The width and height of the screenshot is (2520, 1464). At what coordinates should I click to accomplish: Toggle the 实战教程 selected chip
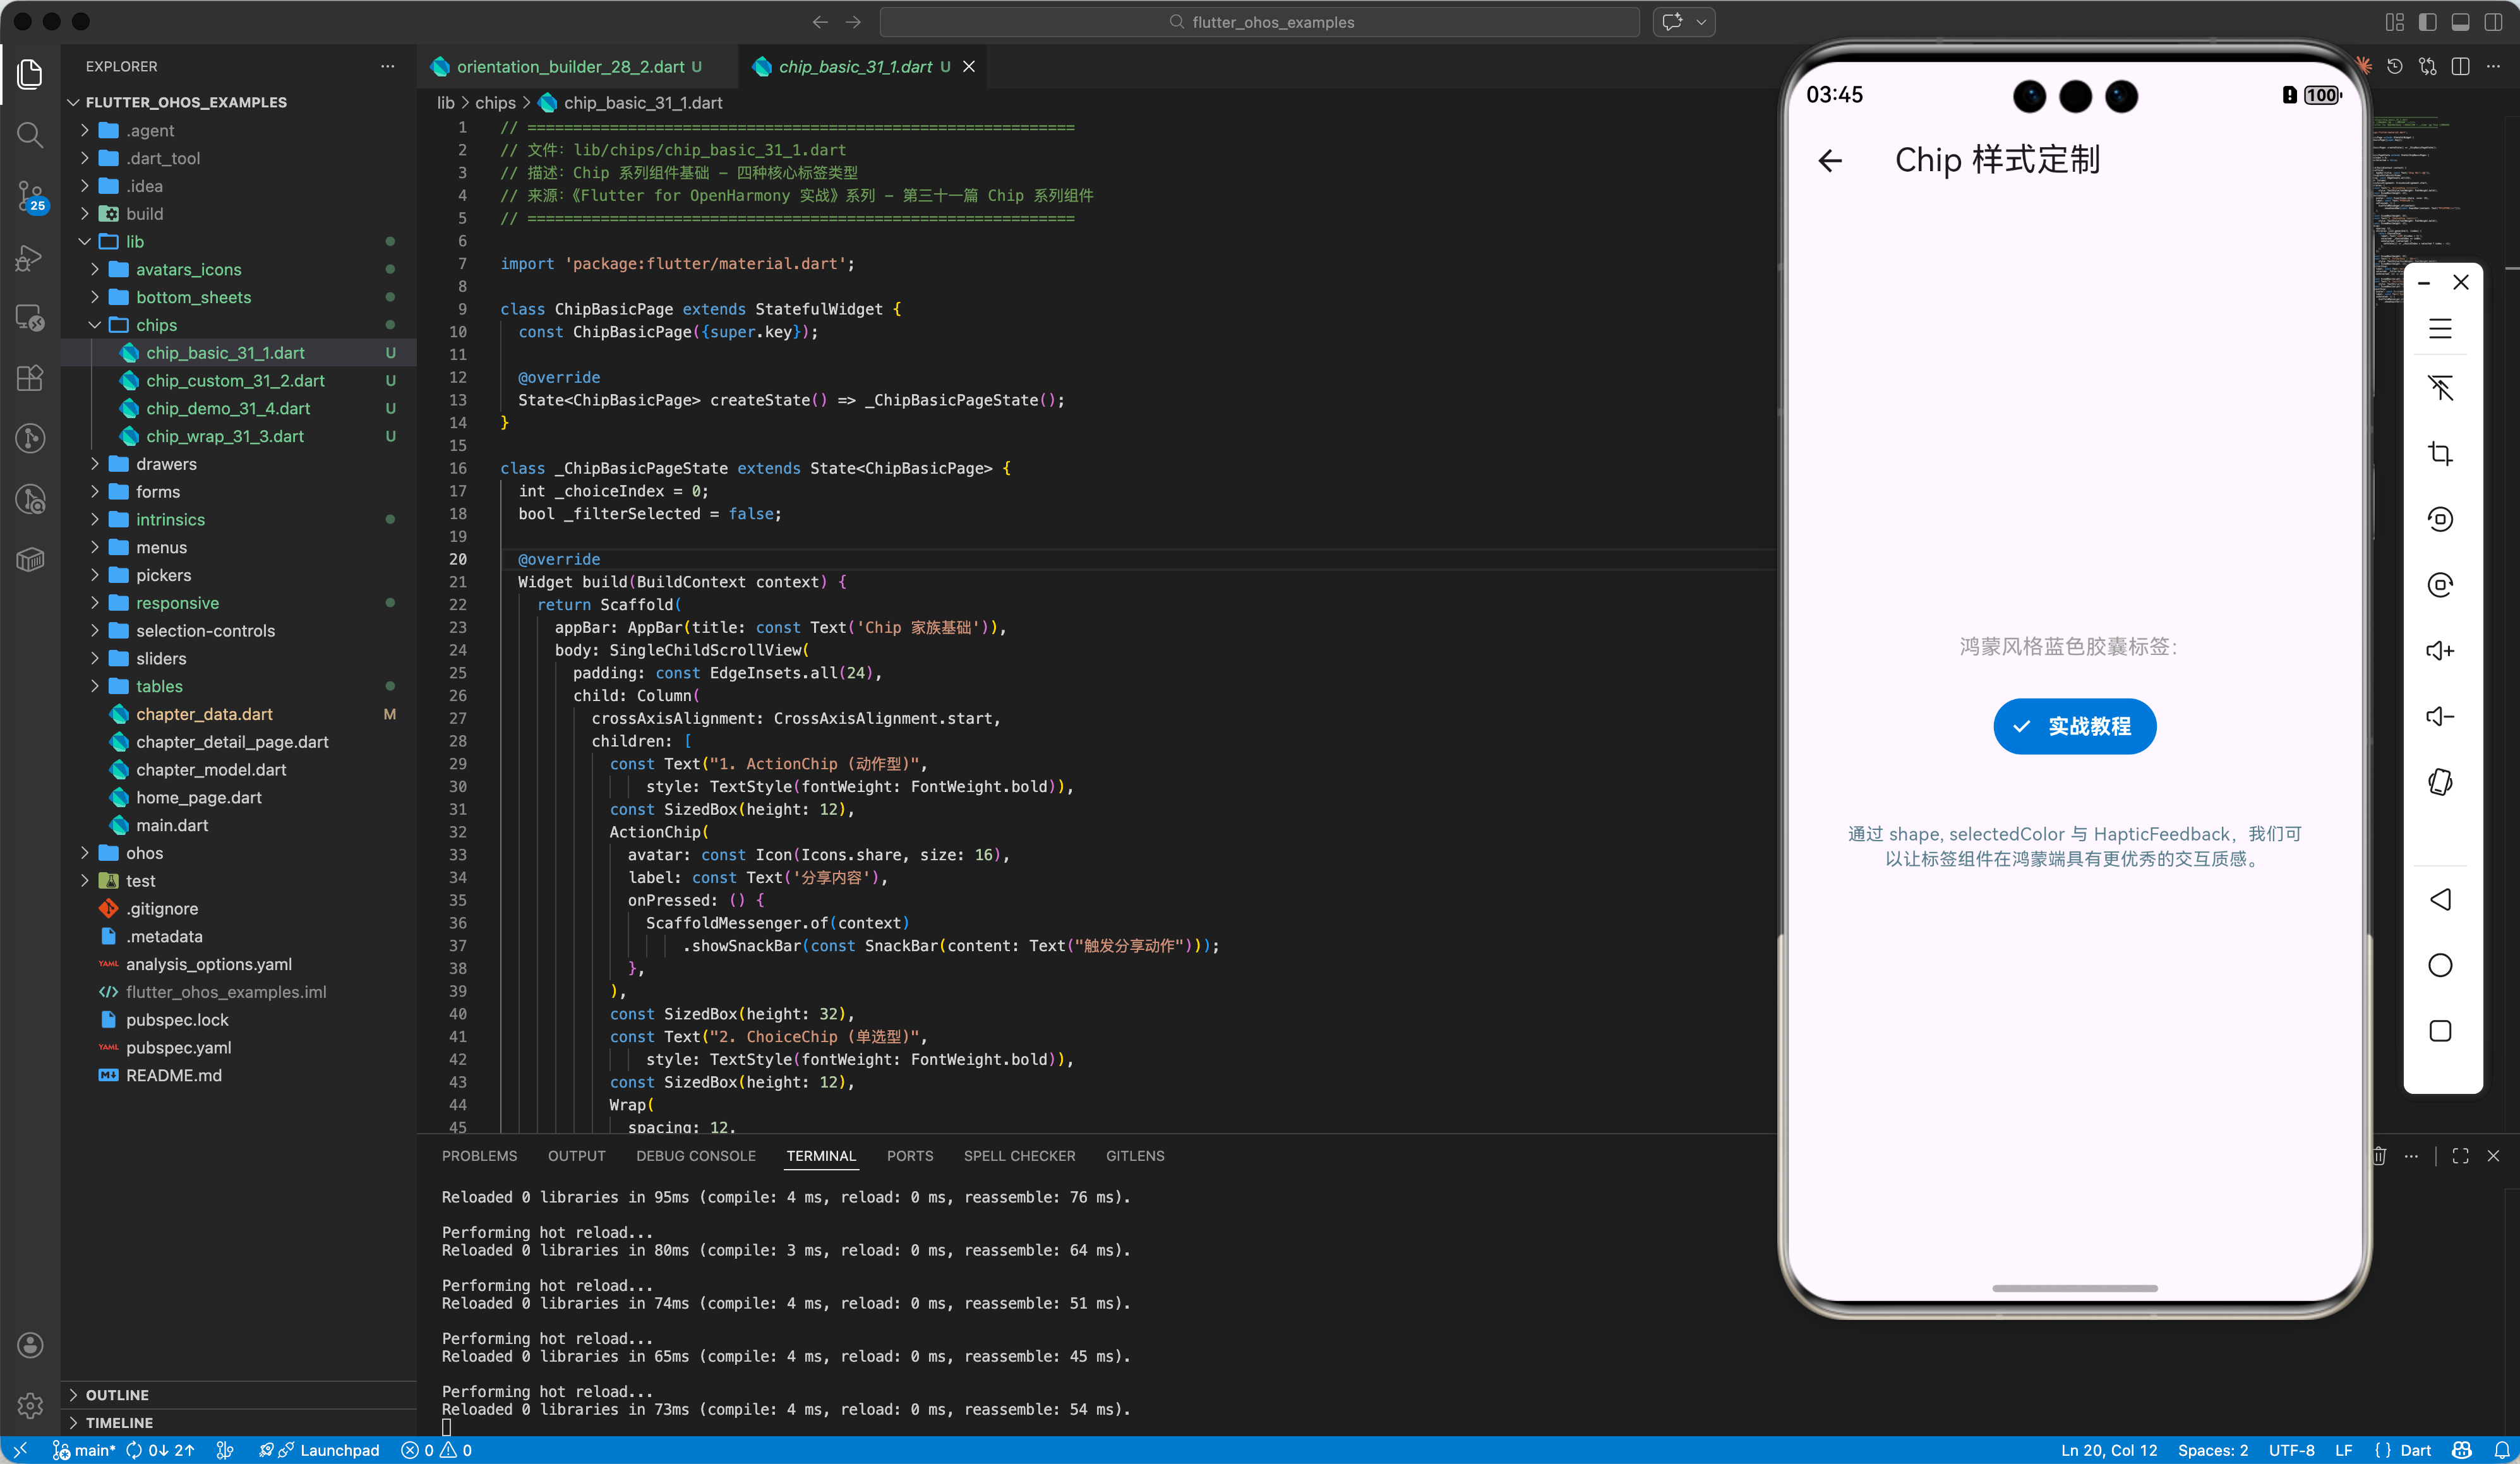click(x=2074, y=726)
